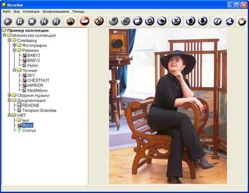The width and height of the screenshot is (249, 193).
Task: Stop playback with the square button
Action: [x=32, y=21]
